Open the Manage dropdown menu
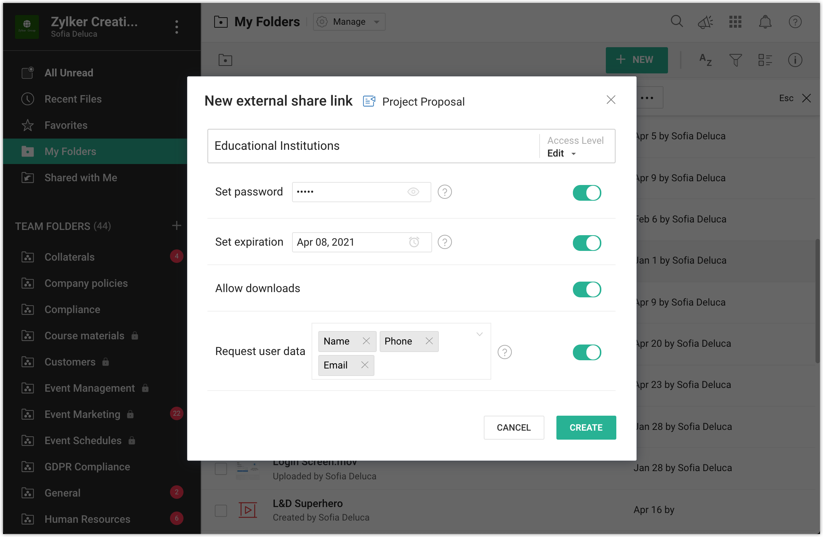Image resolution: width=823 pixels, height=537 pixels. click(349, 22)
